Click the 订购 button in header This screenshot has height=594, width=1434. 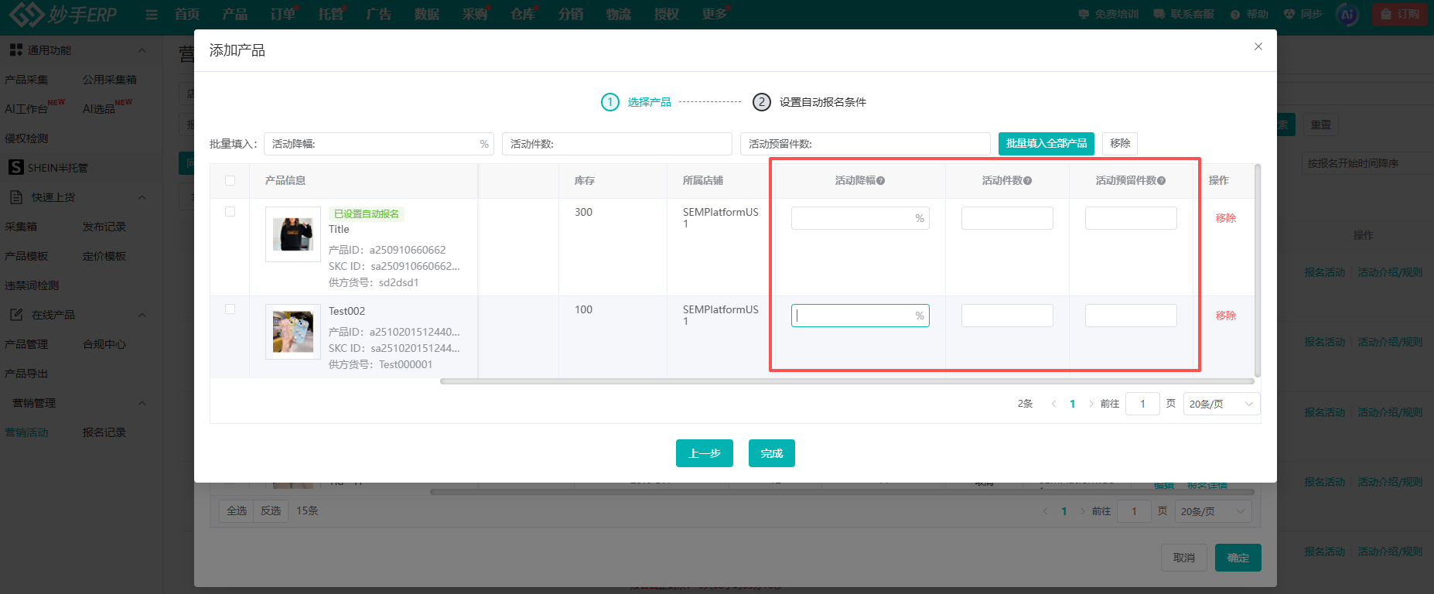1400,14
